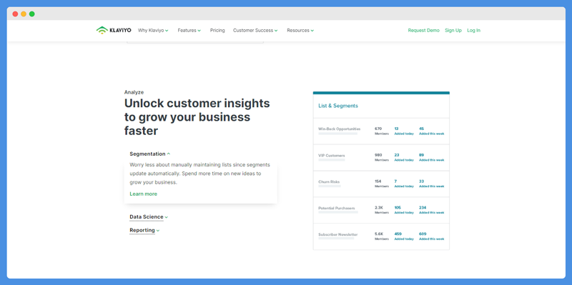Collapse the Segmentation accordion section
This screenshot has height=285, width=572.
click(150, 154)
